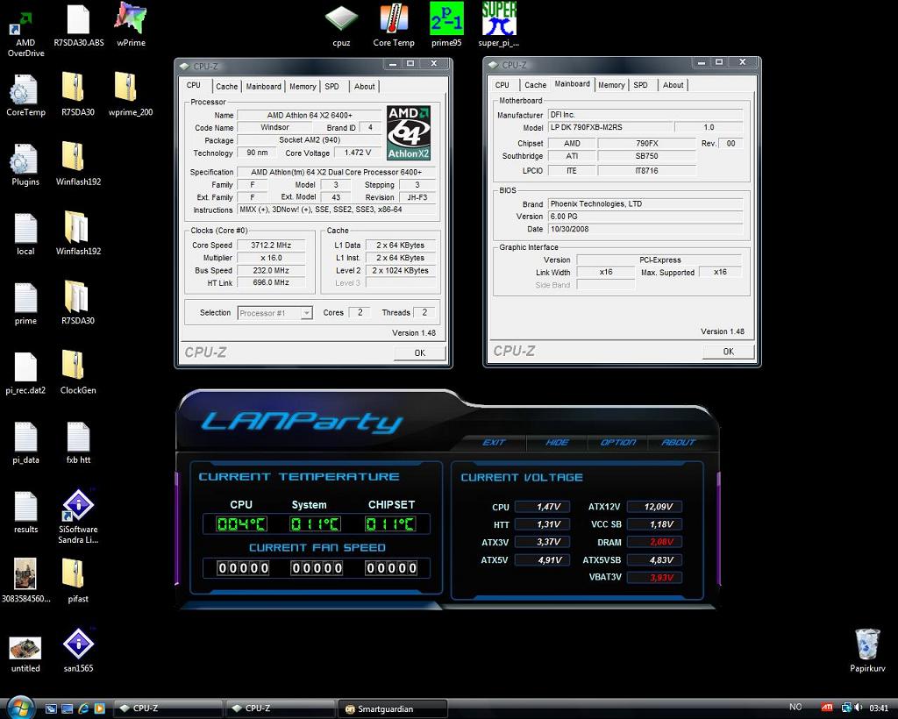Click the DRAM voltage reading
Image resolution: width=898 pixels, height=719 pixels.
(654, 542)
